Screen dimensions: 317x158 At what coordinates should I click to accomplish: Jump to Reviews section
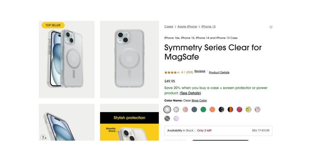(x=200, y=71)
